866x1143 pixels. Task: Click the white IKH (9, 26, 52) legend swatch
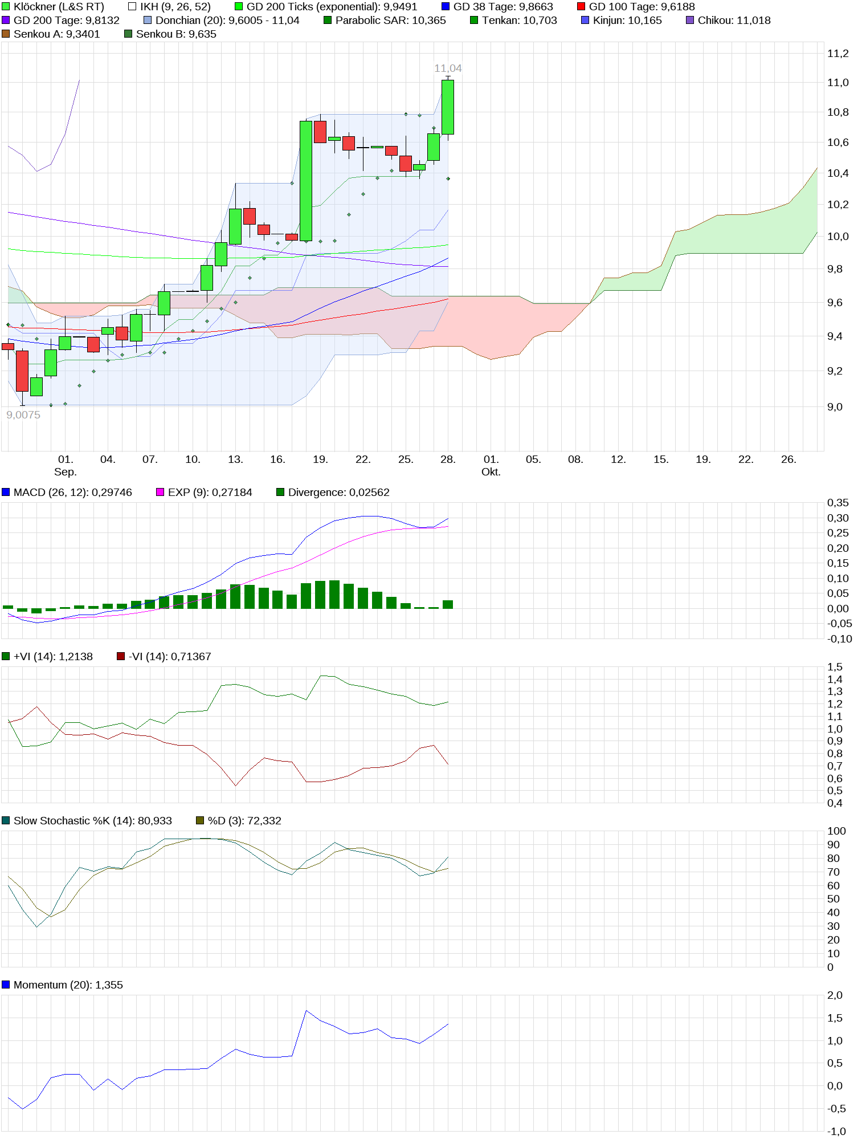point(132,7)
